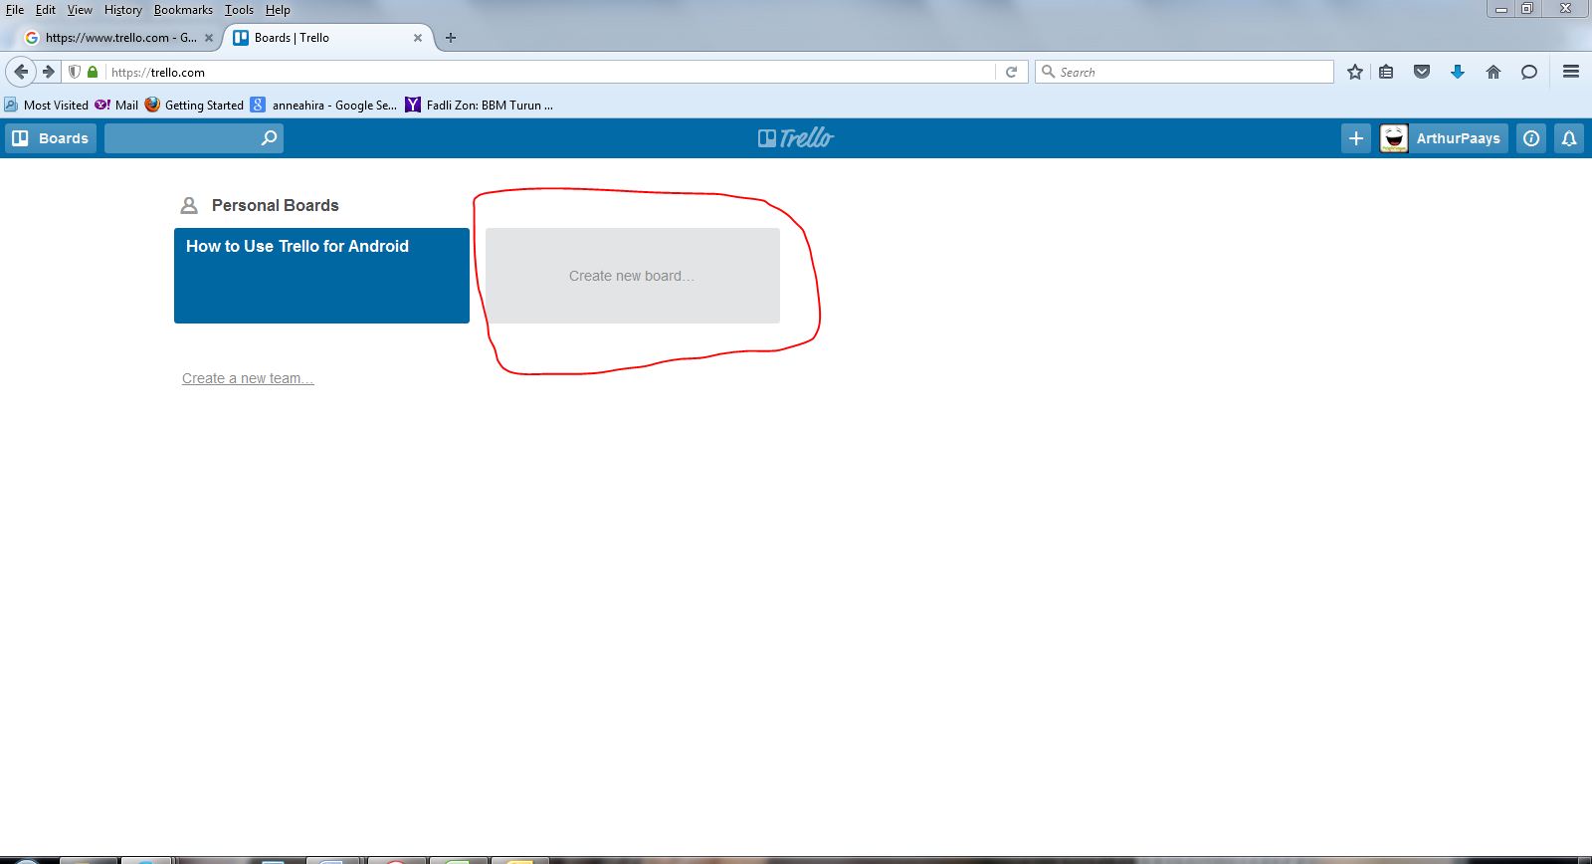Open the anneahira Google Search bookmark
The width and height of the screenshot is (1592, 864).
pos(324,105)
